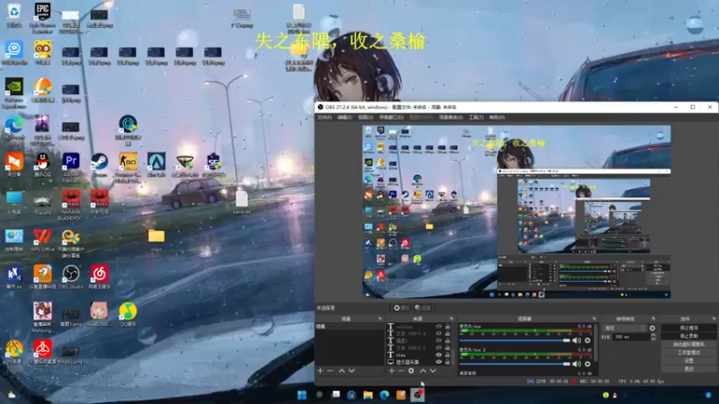Mute the 麦克风/Aux speaker icon
719x404 pixels.
point(577,340)
